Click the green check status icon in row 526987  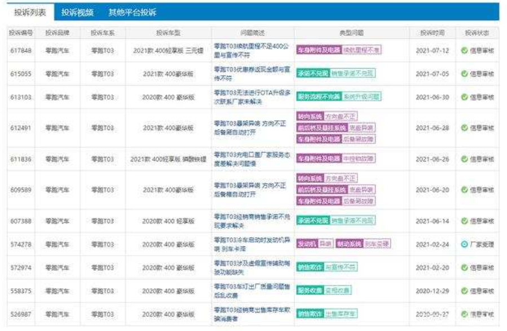pos(464,314)
